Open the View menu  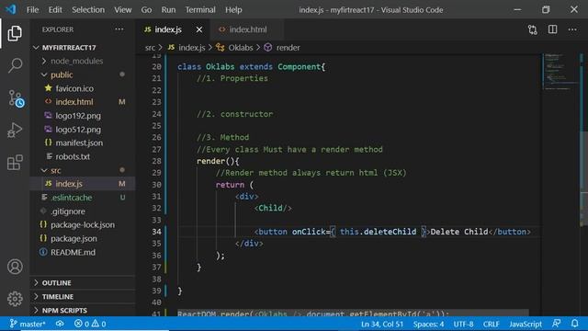pos(122,10)
